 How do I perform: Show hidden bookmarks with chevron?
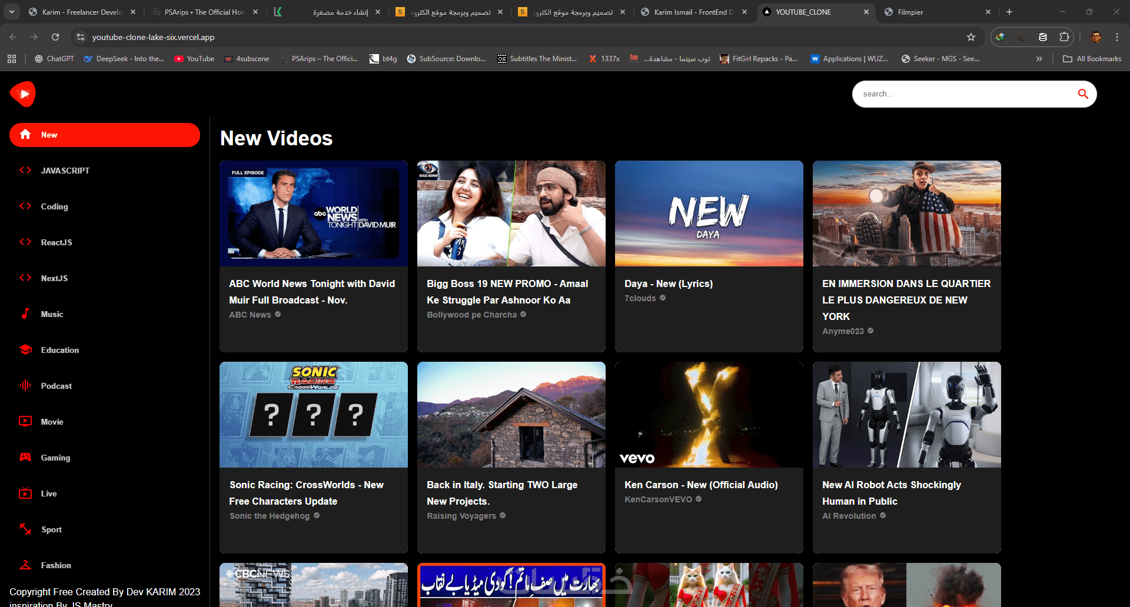1039,59
